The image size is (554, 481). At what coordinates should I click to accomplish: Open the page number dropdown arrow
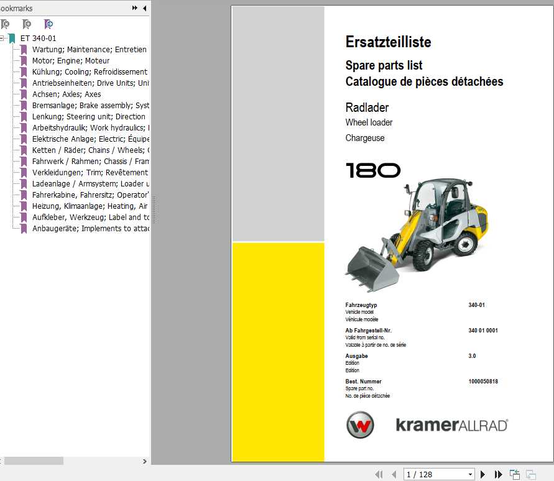(x=470, y=474)
